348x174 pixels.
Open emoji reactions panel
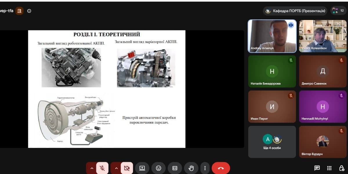(158, 168)
